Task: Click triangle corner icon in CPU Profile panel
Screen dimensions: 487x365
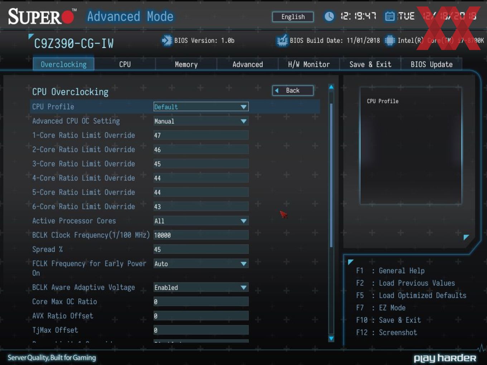Action: (466, 237)
